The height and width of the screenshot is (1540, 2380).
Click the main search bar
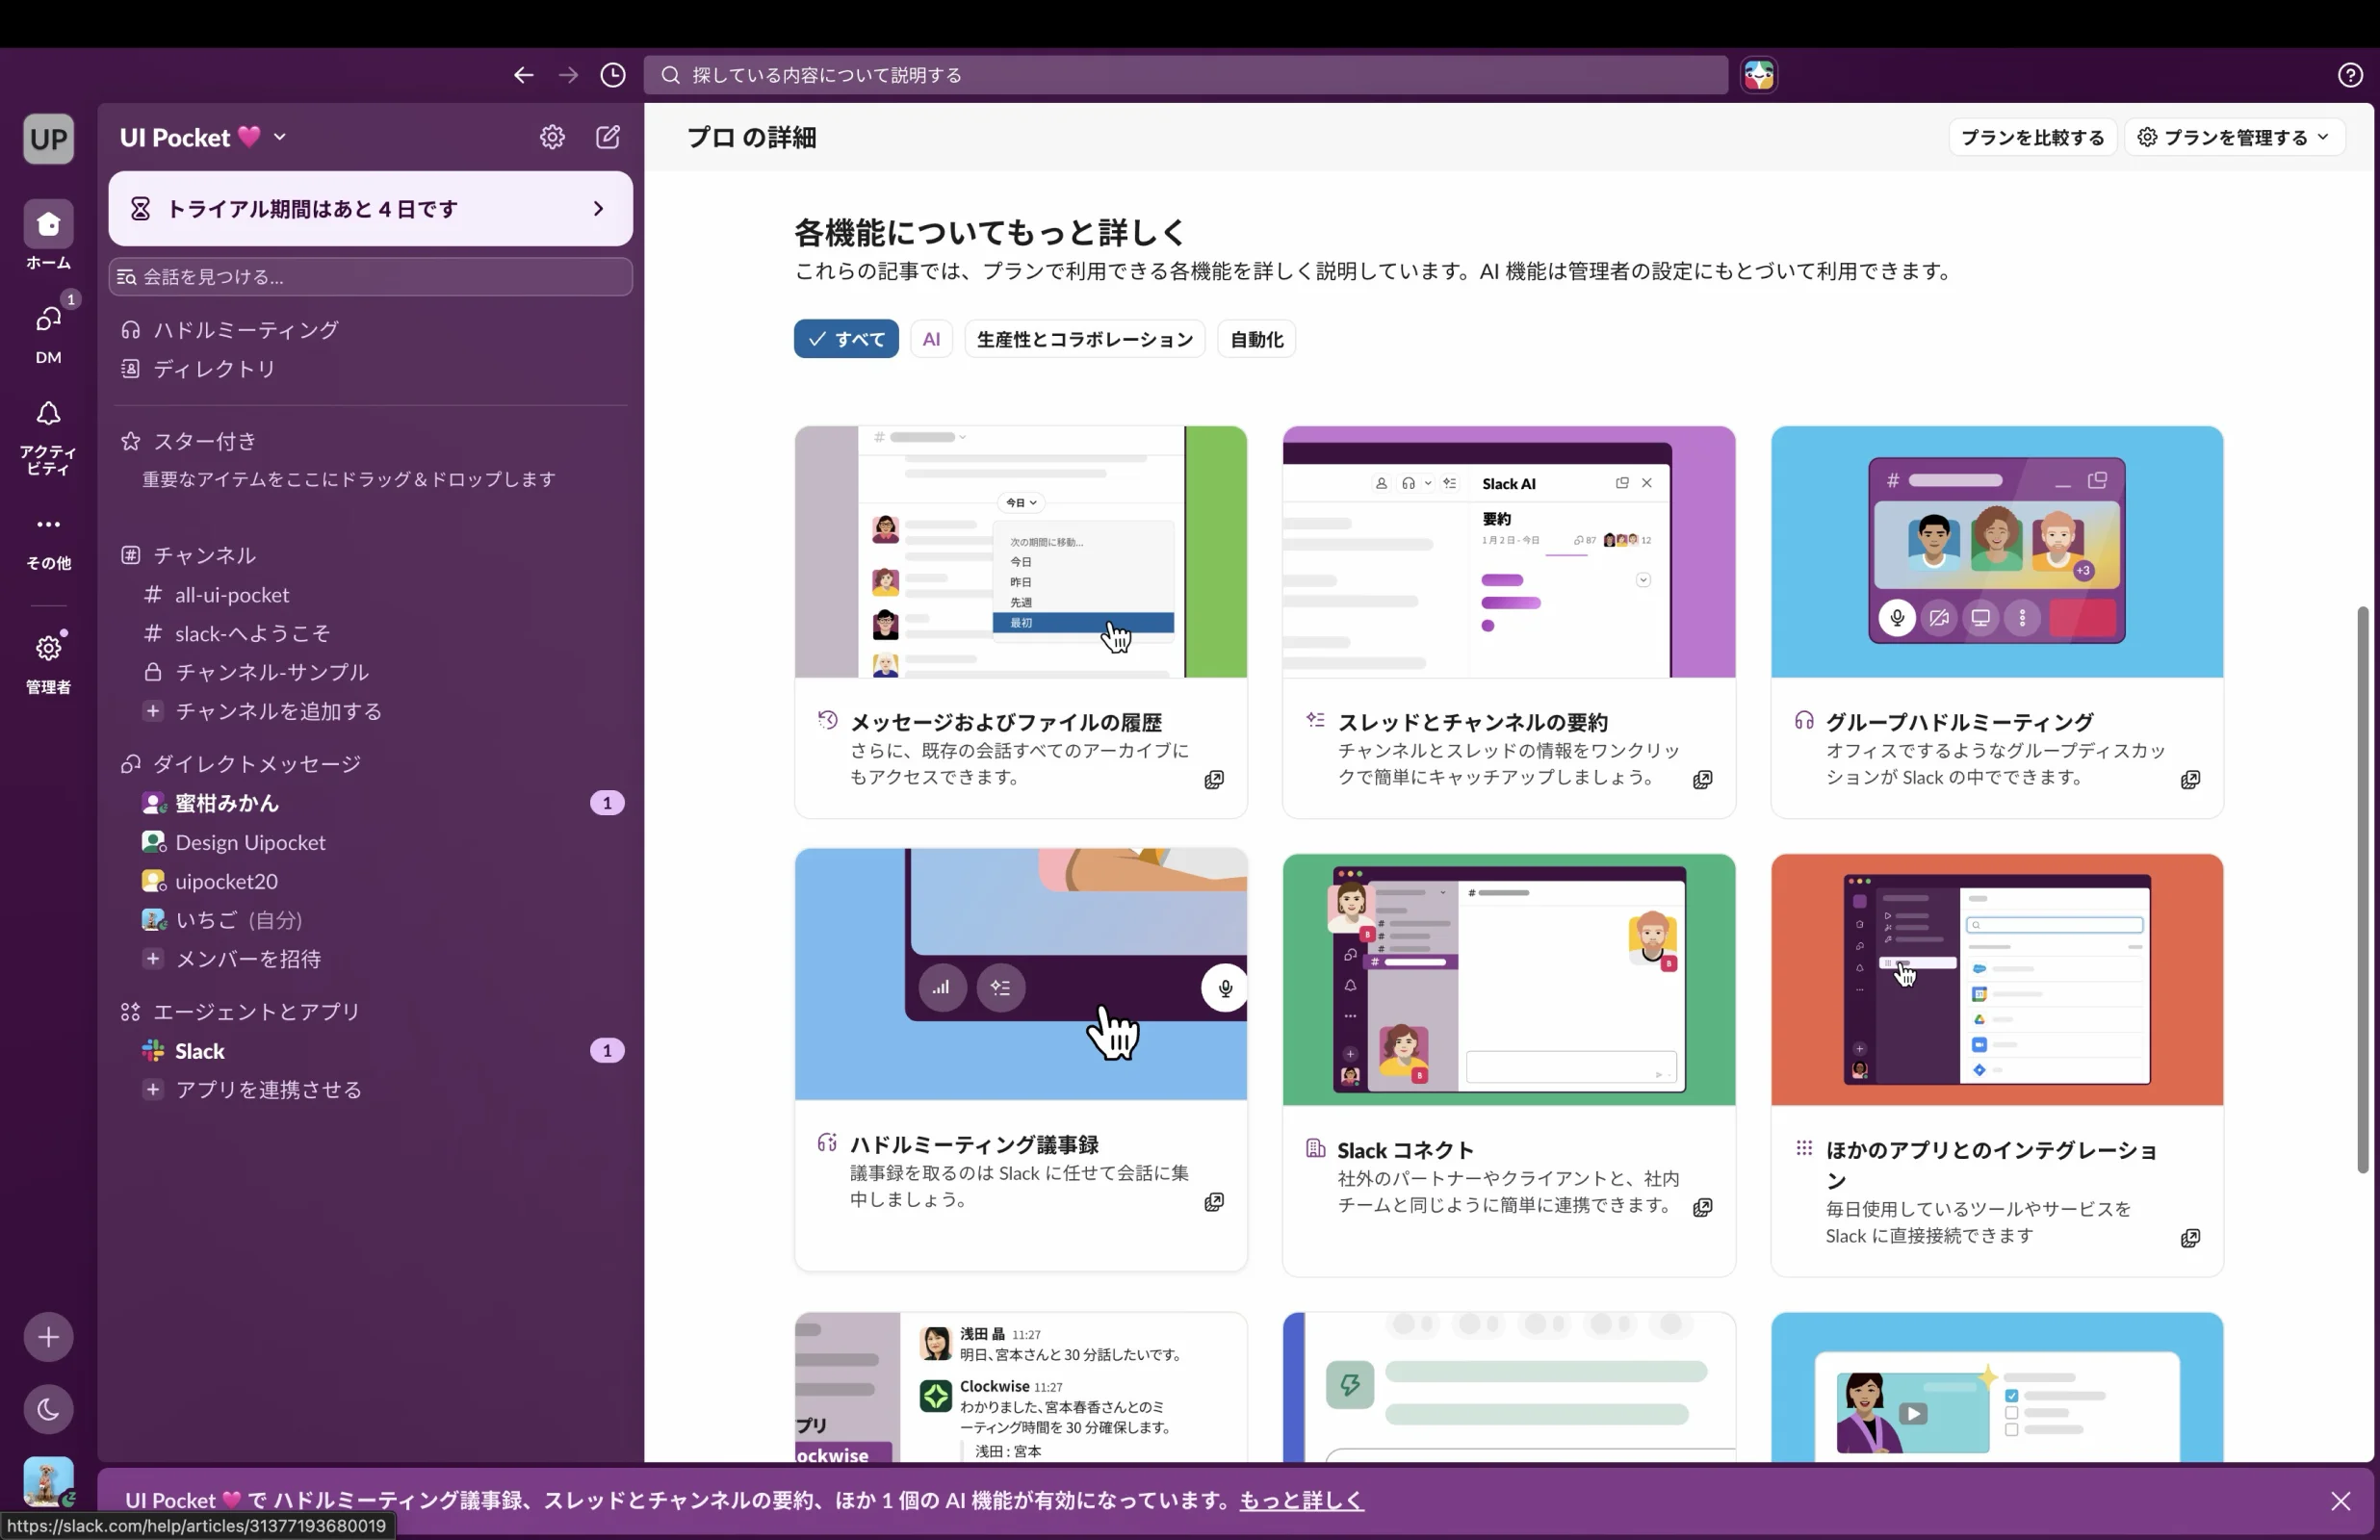tap(1185, 75)
